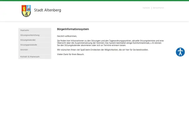Click the Stadt Altenberg title

[48, 10]
